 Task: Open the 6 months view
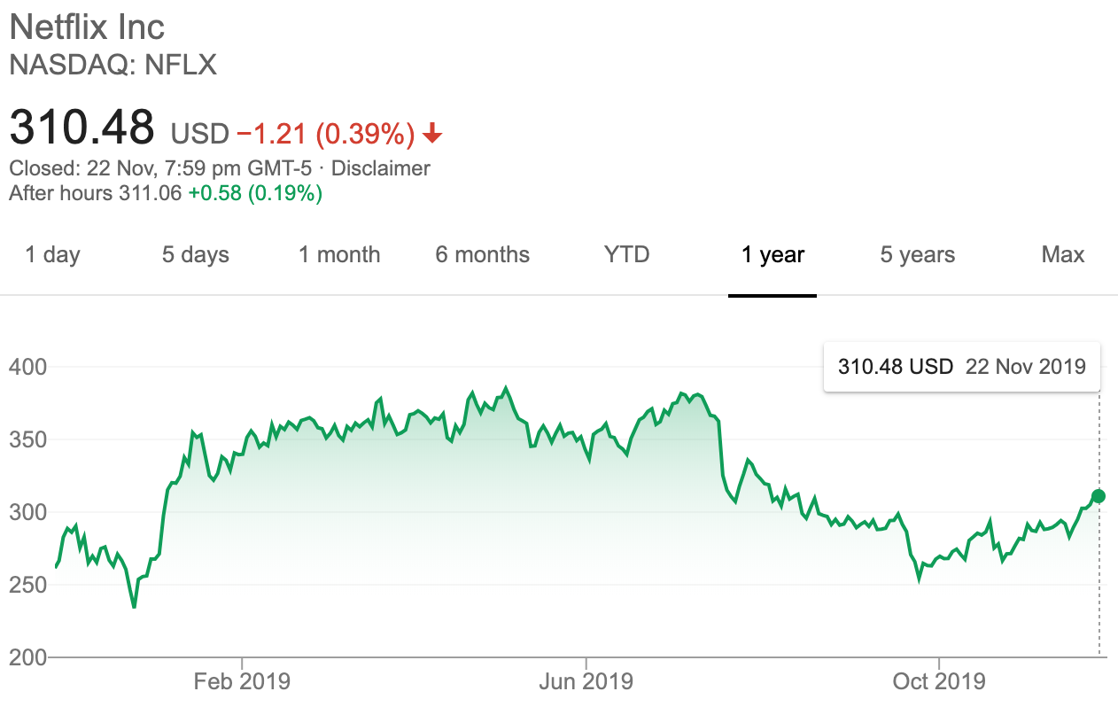point(482,255)
